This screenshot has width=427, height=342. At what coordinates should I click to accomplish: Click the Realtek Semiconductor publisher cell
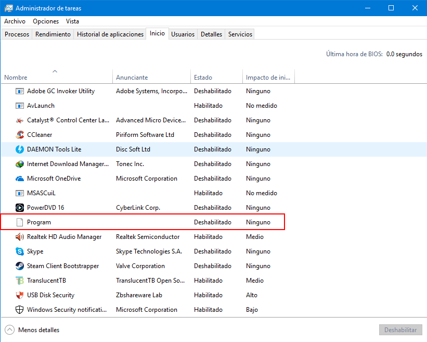coord(148,237)
